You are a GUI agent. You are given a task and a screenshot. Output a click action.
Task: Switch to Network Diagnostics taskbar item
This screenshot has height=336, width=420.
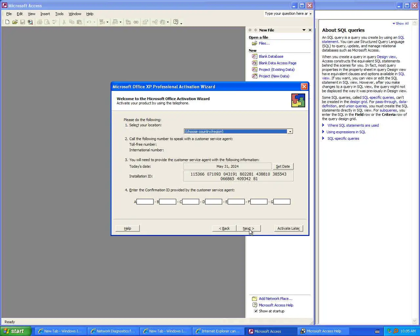113,331
